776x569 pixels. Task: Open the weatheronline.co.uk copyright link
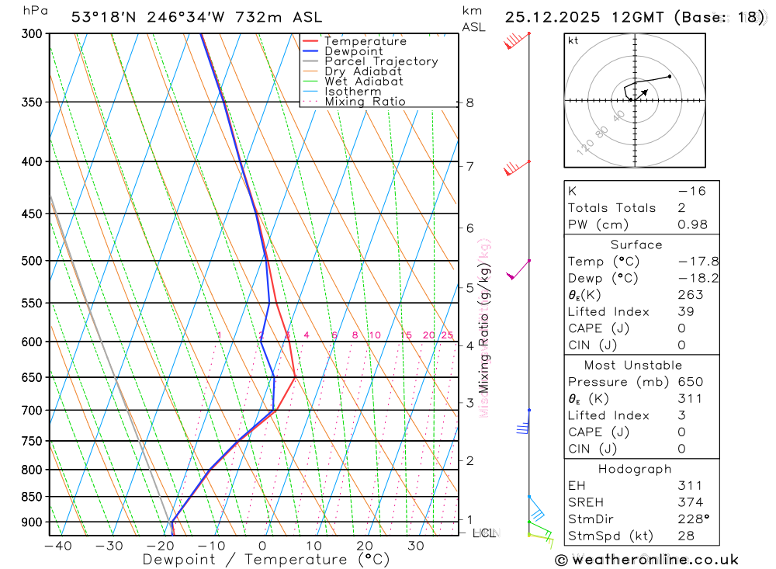click(x=647, y=560)
